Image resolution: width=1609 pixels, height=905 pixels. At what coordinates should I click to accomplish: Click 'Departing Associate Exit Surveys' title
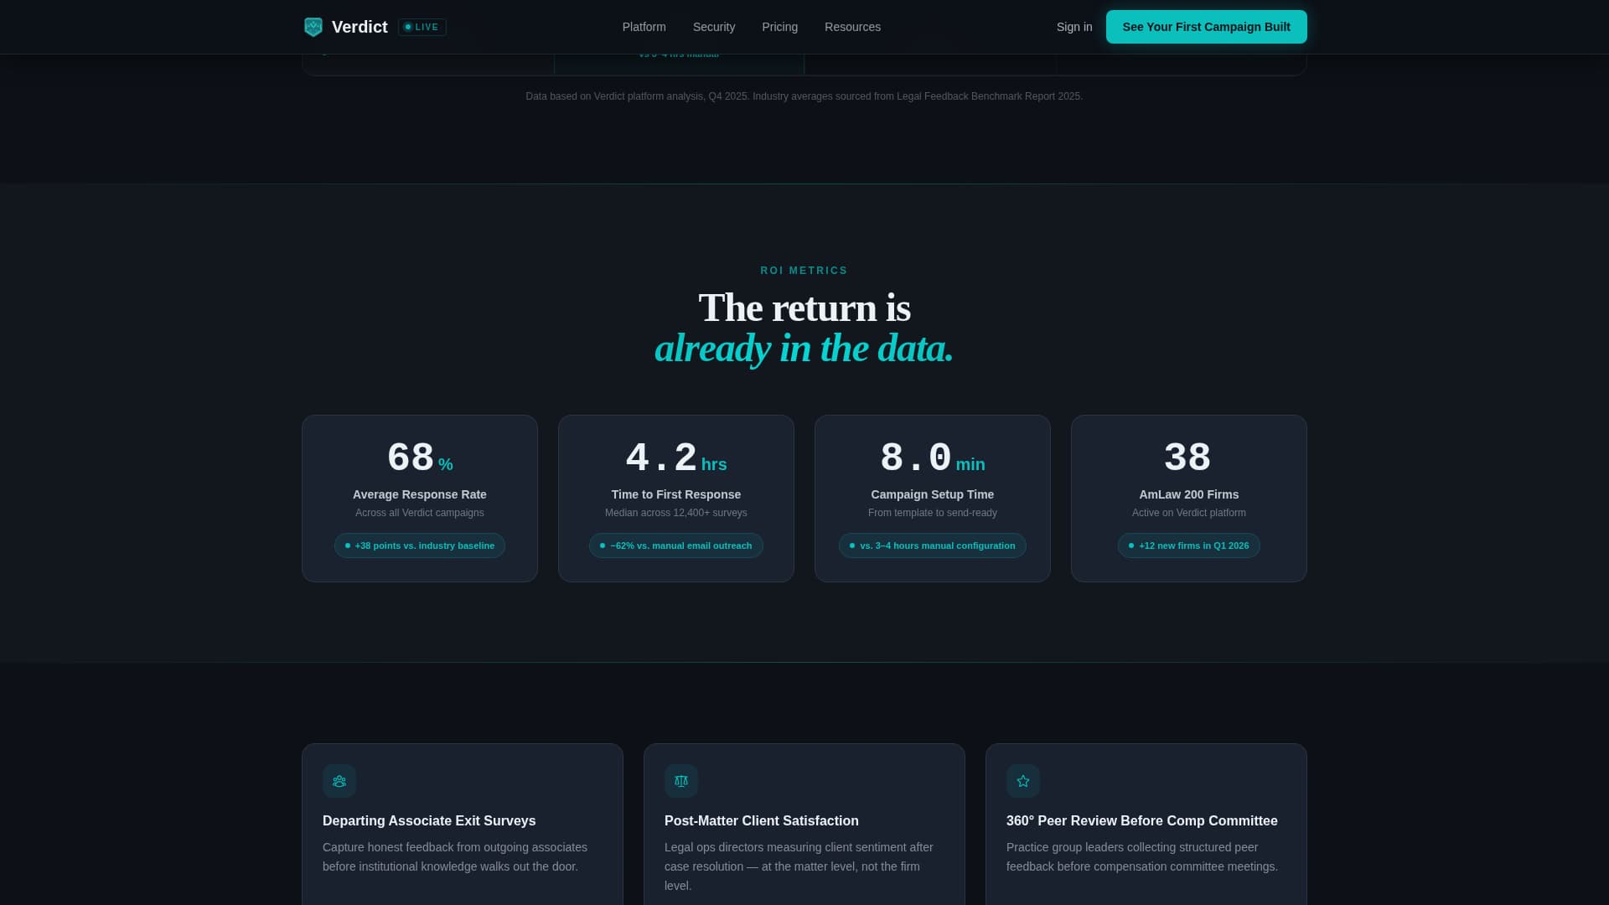(x=429, y=821)
